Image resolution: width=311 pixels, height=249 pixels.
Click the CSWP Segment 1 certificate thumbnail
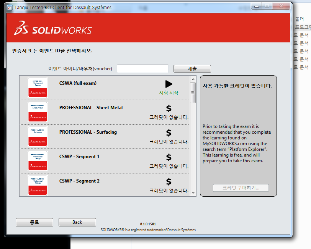tap(38, 161)
